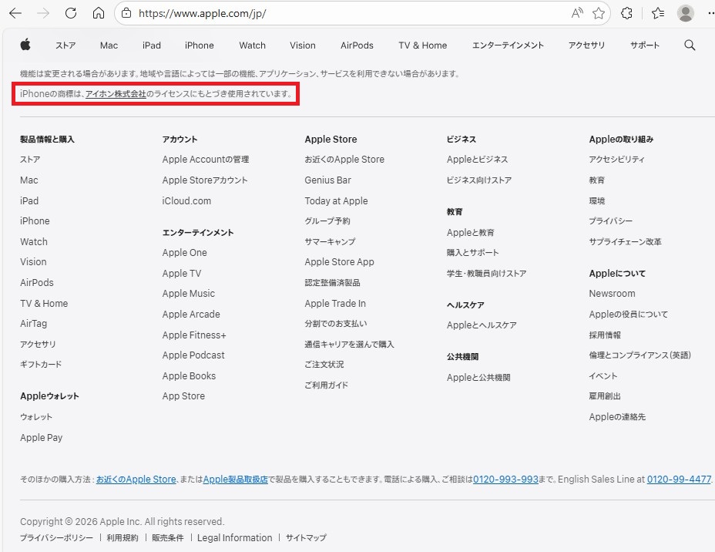
Task: Call link 0120-993-993
Action: (x=505, y=480)
